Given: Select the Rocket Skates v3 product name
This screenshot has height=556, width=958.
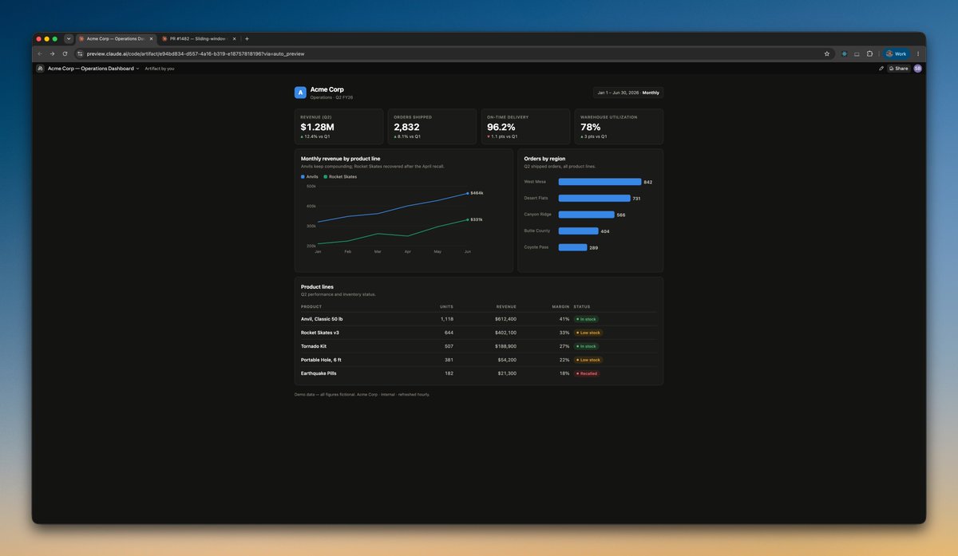Looking at the screenshot, I should [320, 333].
